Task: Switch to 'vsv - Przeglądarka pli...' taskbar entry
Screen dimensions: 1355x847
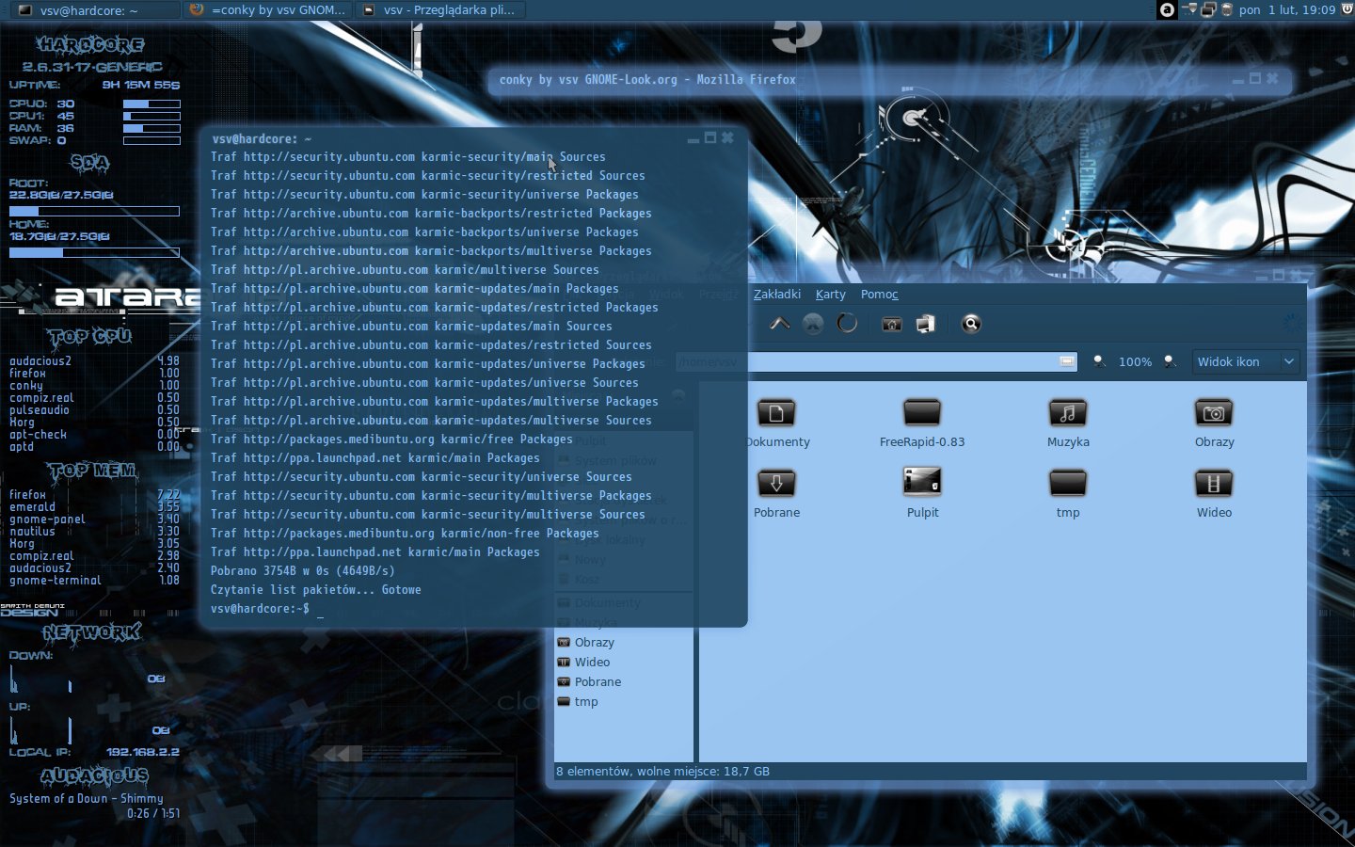Action: pos(439,10)
